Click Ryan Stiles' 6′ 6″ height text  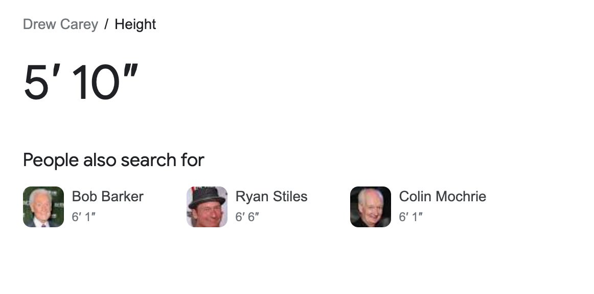pyautogui.click(x=247, y=217)
